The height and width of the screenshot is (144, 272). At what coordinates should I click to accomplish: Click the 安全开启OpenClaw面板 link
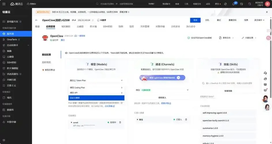tap(200, 38)
